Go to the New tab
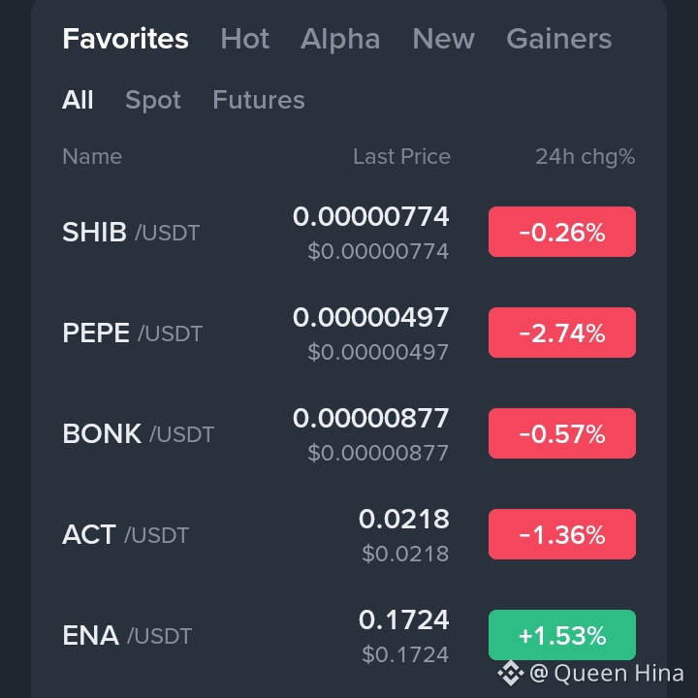698x698 pixels. (x=443, y=39)
